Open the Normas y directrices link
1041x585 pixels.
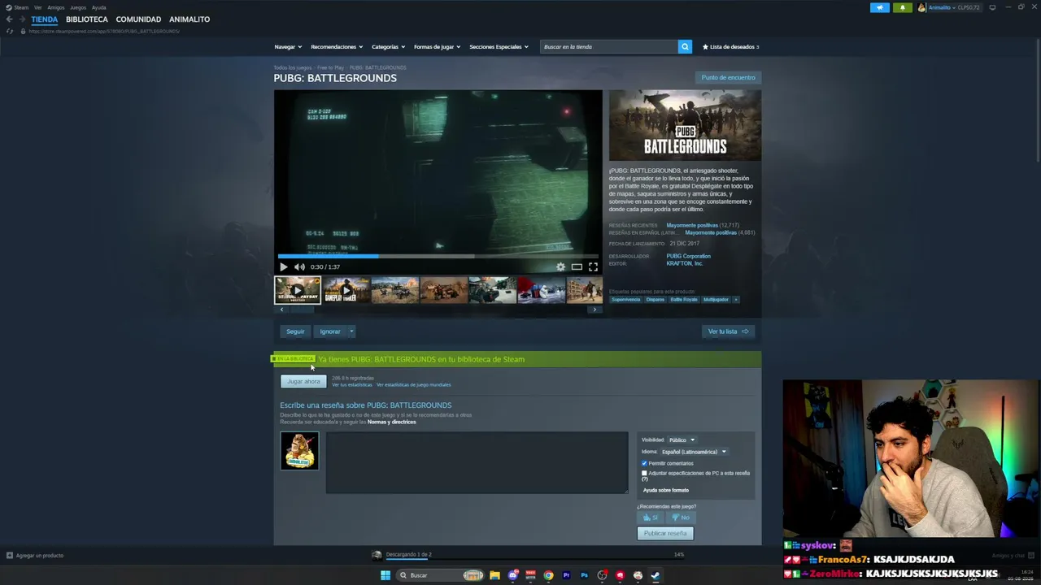391,422
